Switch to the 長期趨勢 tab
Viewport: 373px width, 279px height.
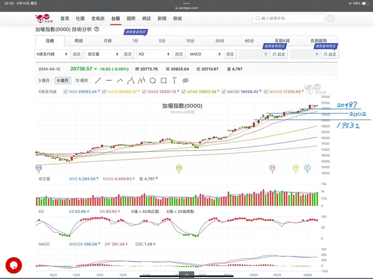tap(319, 41)
